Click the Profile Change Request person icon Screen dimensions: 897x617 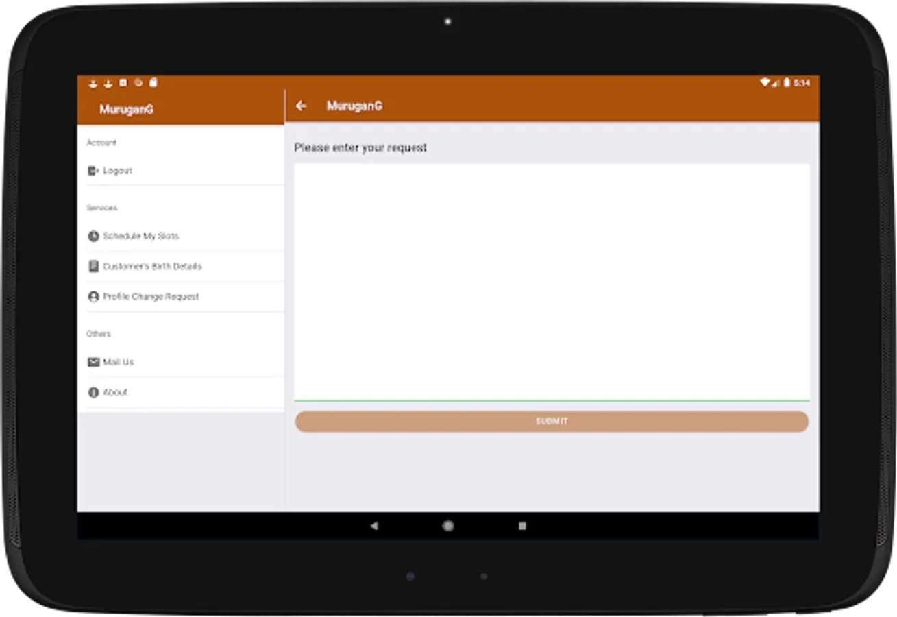[93, 297]
